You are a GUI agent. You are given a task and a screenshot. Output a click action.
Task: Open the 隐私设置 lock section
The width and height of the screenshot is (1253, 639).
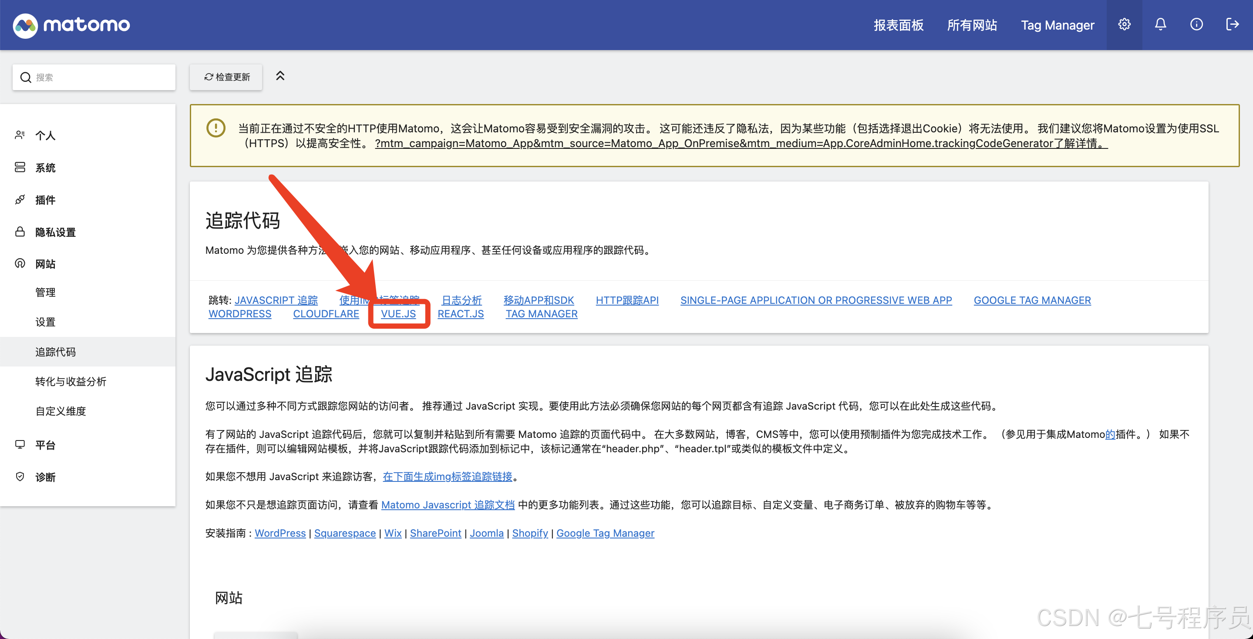click(x=55, y=232)
